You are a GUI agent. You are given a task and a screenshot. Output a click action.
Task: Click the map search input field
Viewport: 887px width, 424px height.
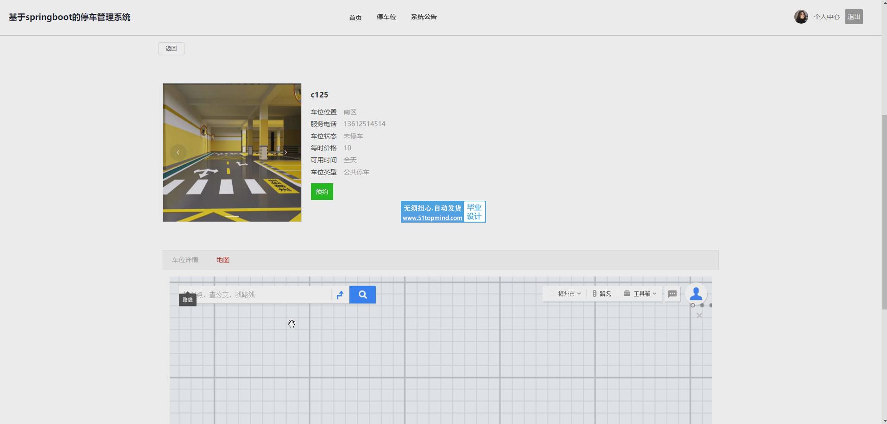coord(255,295)
